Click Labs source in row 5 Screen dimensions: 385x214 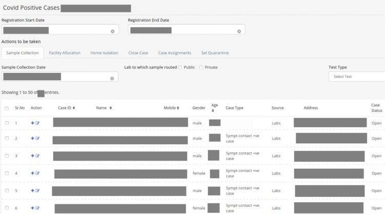click(276, 191)
